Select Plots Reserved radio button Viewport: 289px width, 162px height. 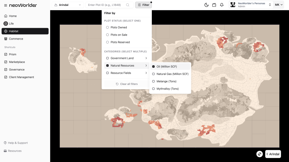coord(108,42)
